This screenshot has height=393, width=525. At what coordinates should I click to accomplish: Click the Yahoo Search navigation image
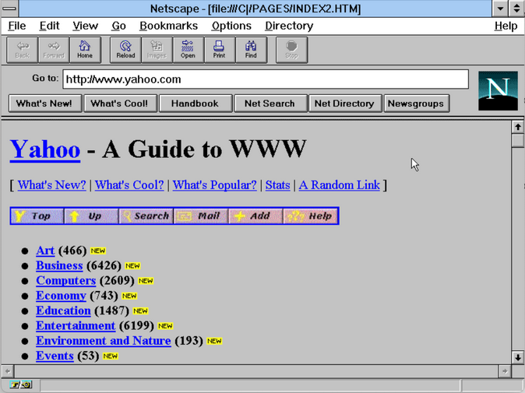pyautogui.click(x=146, y=216)
